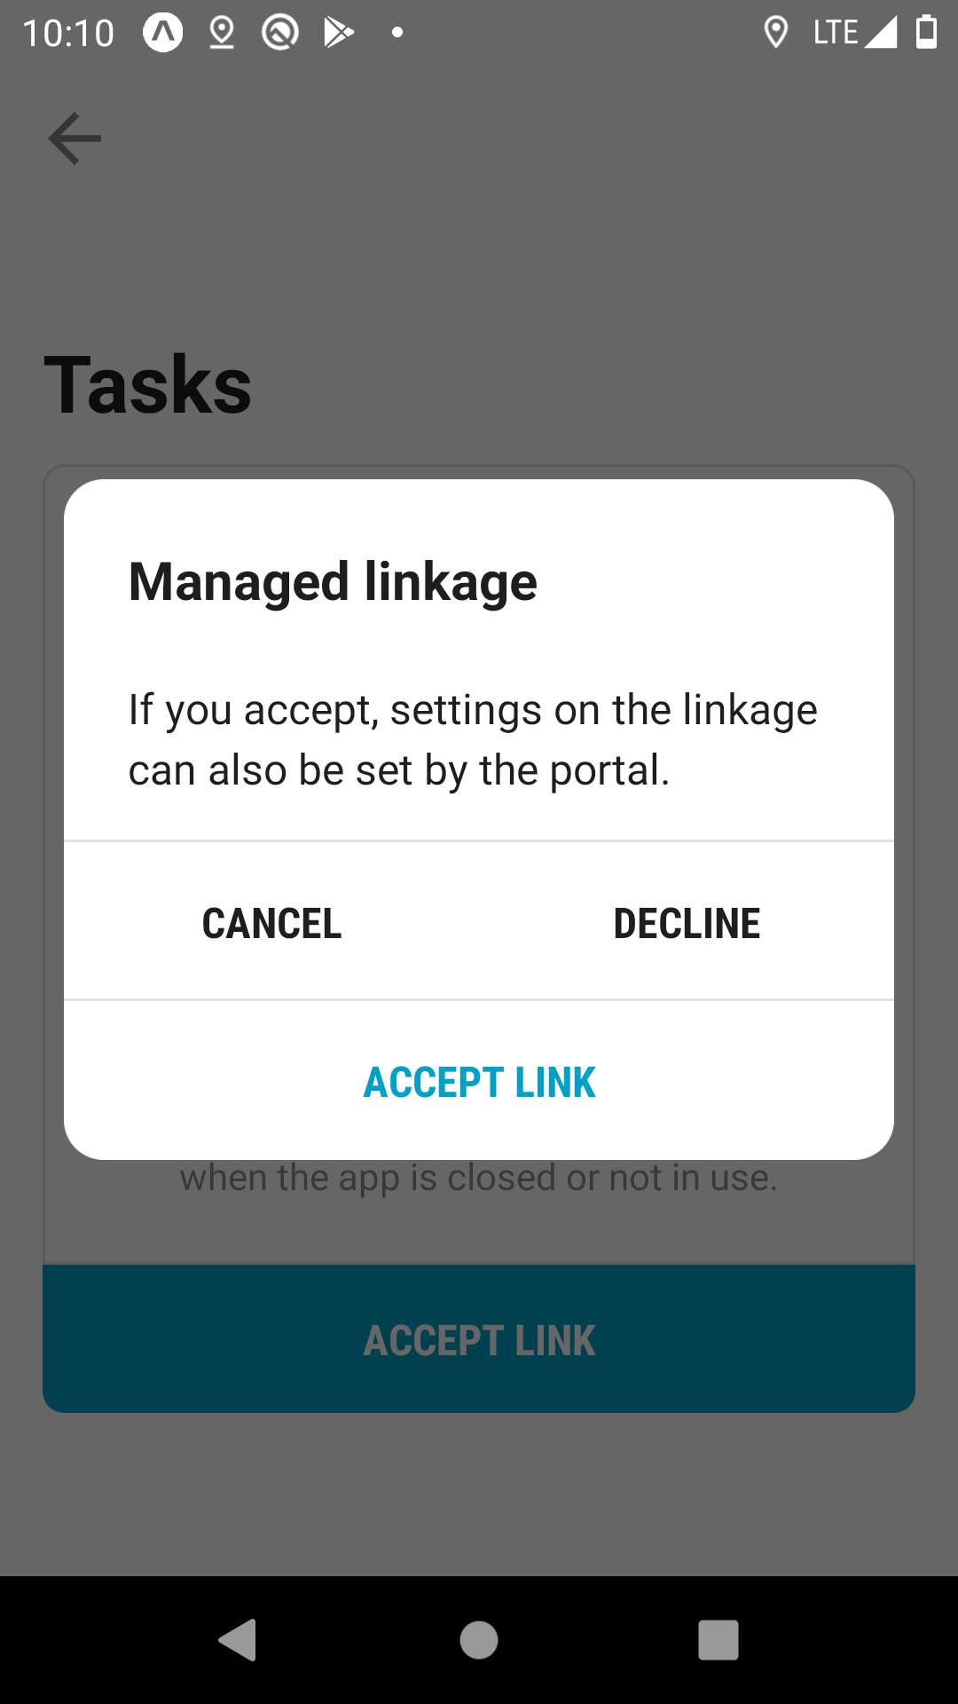Tap the location pin beside LTE
This screenshot has width=958, height=1704.
[x=775, y=33]
